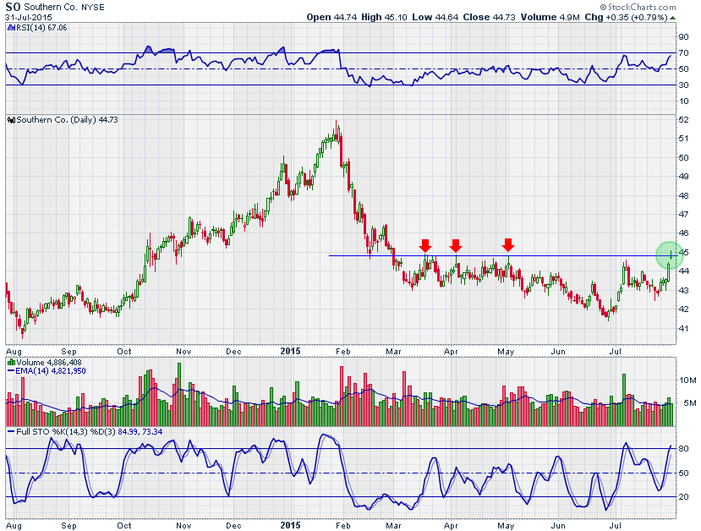This screenshot has width=701, height=531.
Task: Select the SO ticker symbol title
Action: click(x=13, y=6)
